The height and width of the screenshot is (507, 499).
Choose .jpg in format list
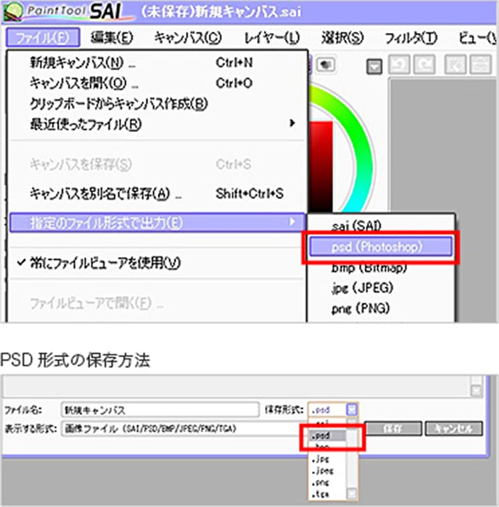coord(327,459)
